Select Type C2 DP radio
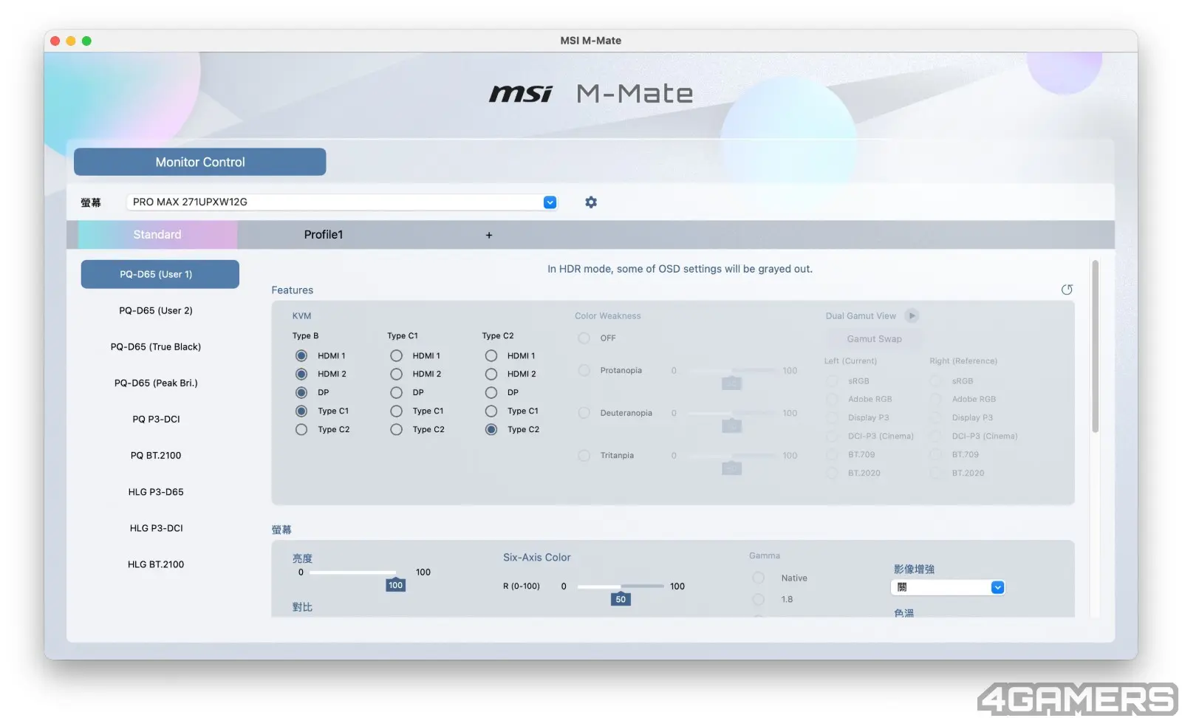 [x=491, y=393]
